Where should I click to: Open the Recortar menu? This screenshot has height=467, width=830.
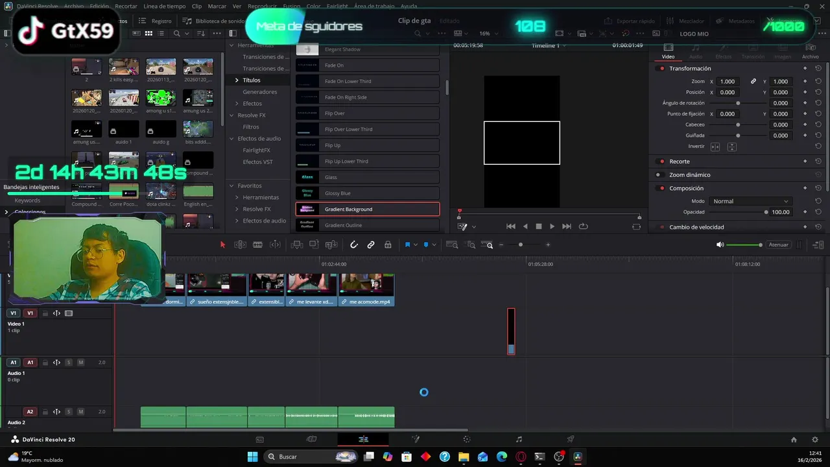tap(126, 6)
